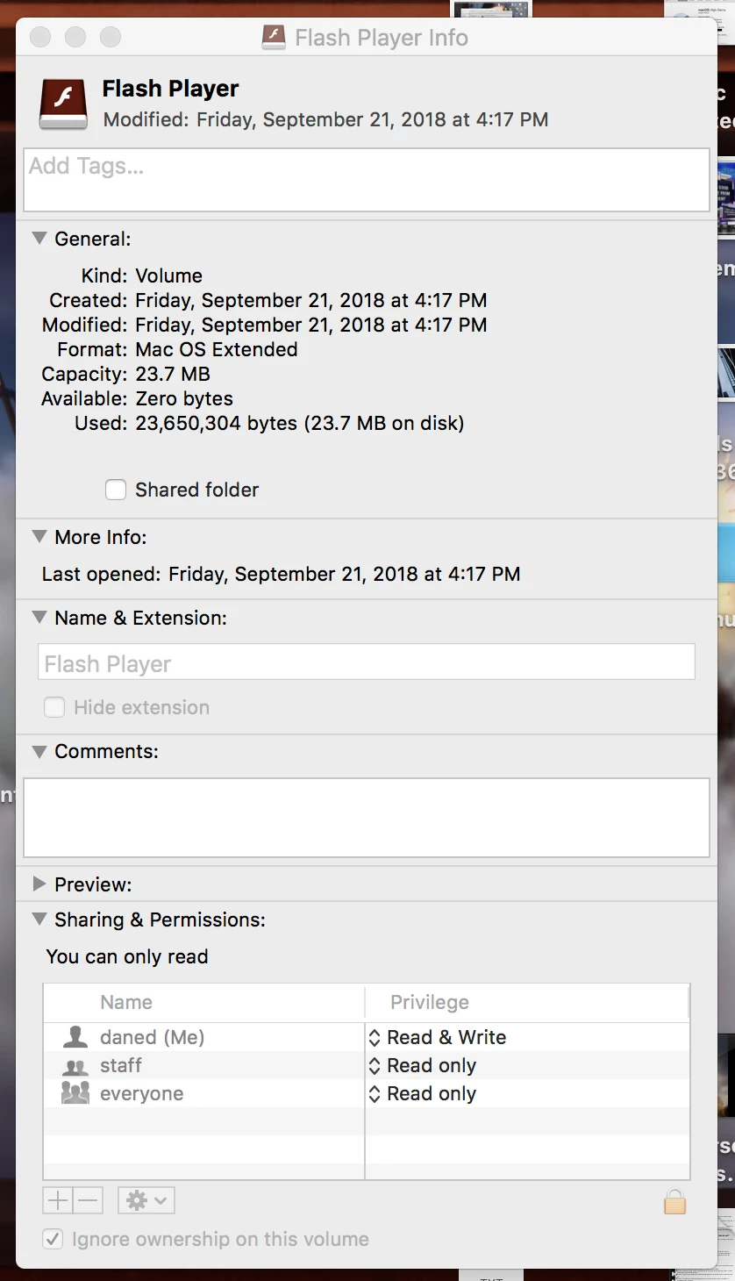Click the zoom button in title bar
This screenshot has height=1281, width=735.
111,37
